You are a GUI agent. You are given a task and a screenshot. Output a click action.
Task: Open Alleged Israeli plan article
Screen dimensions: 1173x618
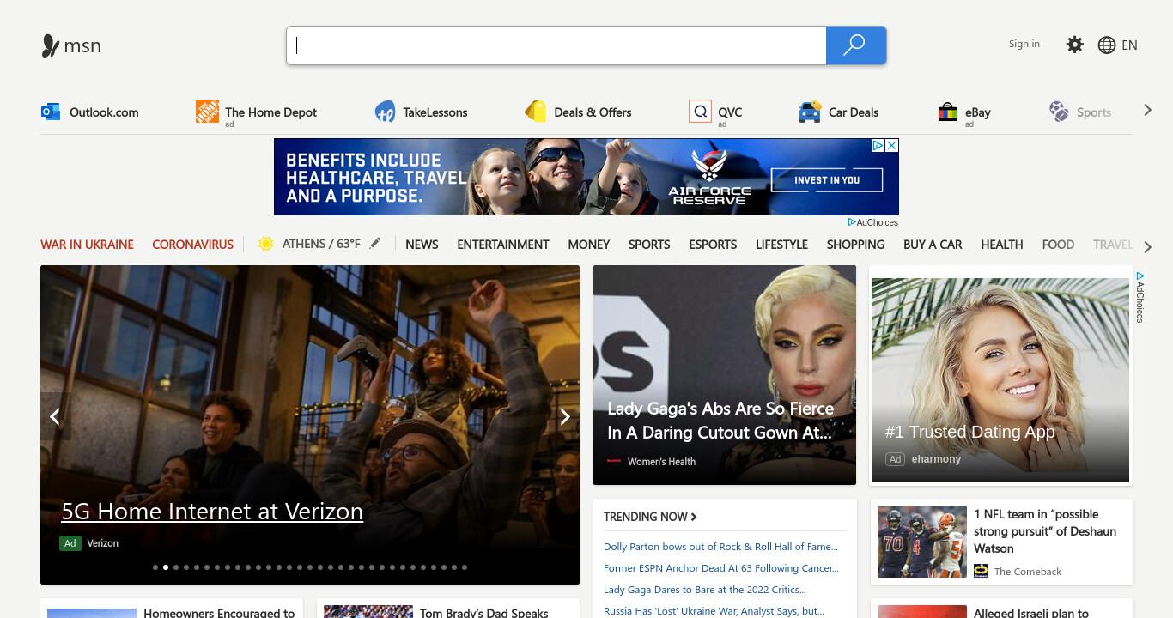pyautogui.click(x=1031, y=612)
